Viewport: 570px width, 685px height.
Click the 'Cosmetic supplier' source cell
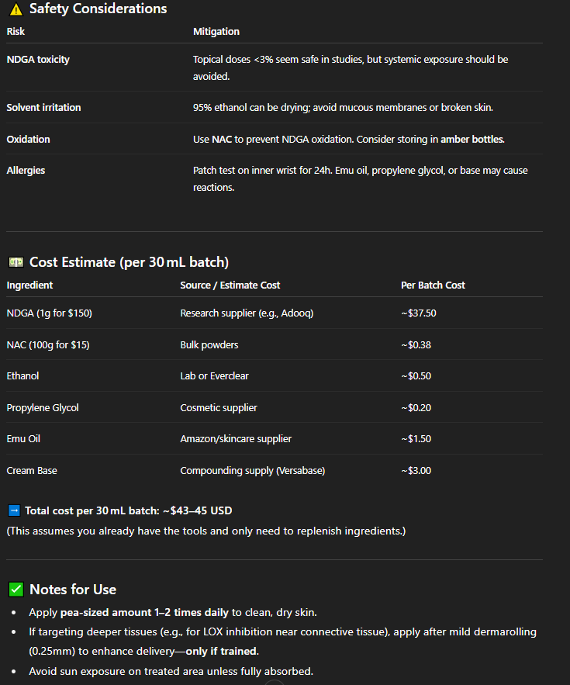219,407
